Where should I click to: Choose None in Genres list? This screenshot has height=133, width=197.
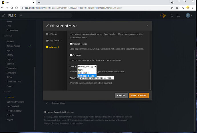click(x=87, y=70)
